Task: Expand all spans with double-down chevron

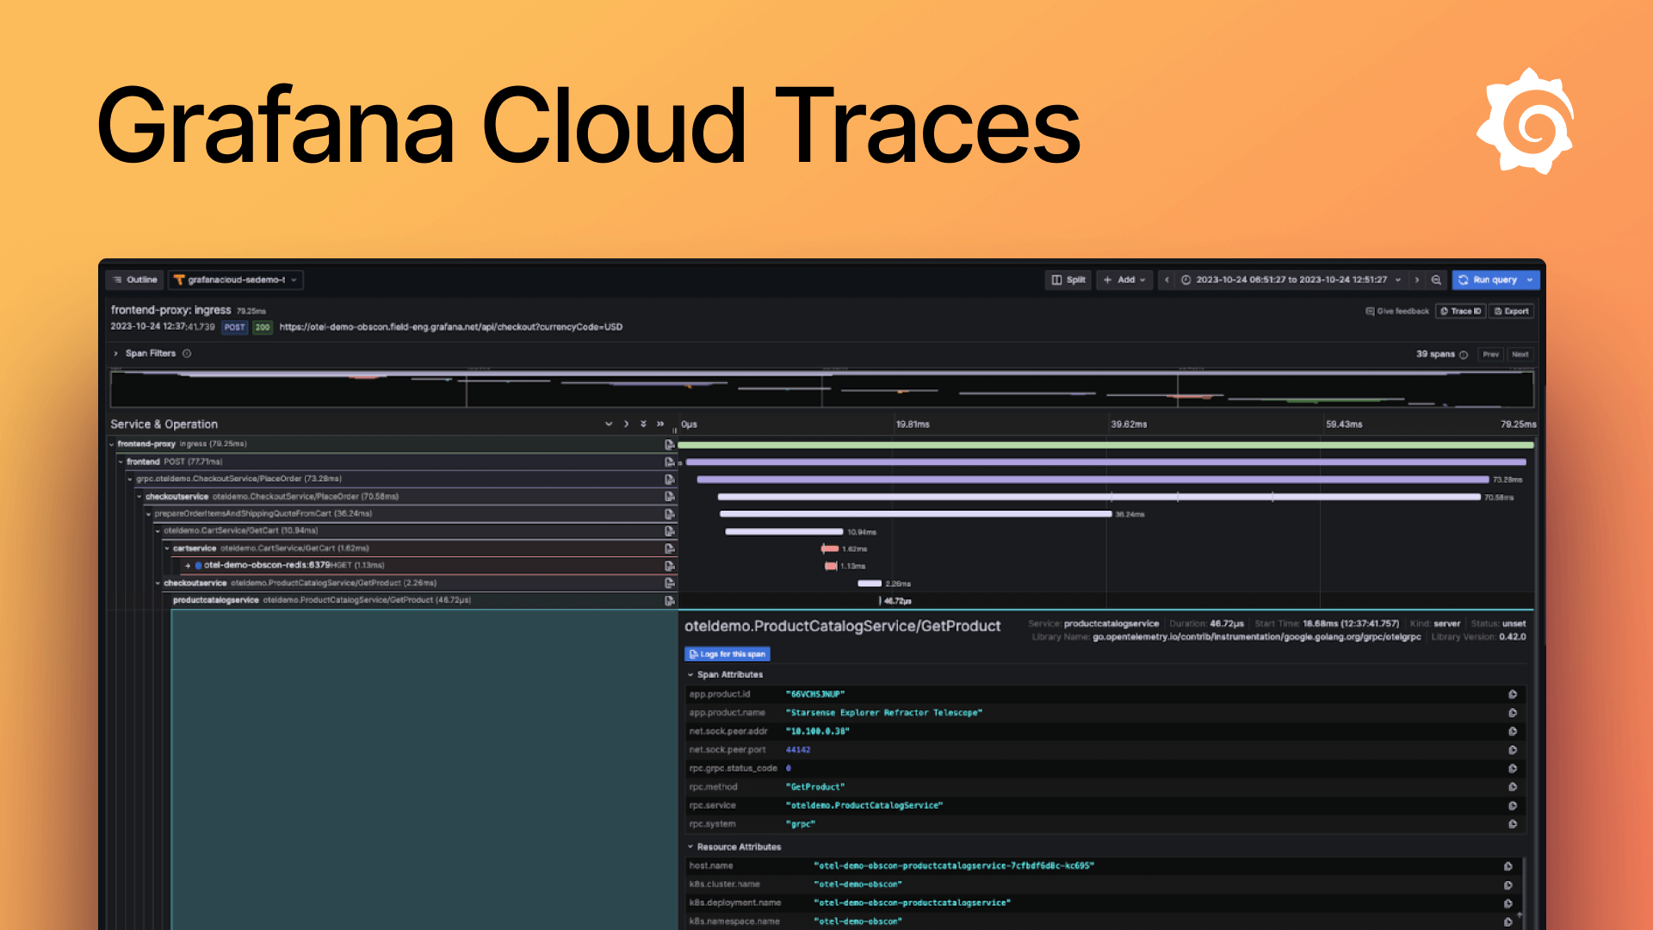Action: [x=643, y=424]
